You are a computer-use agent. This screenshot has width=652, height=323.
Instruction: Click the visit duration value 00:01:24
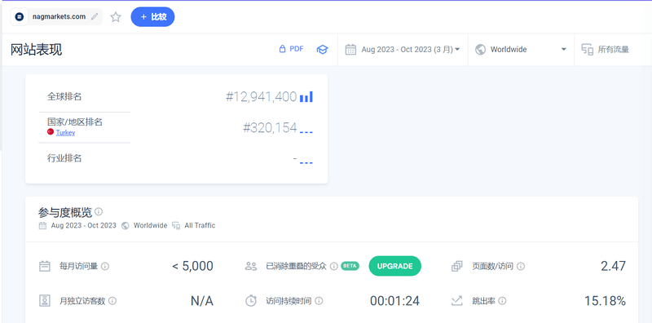394,301
